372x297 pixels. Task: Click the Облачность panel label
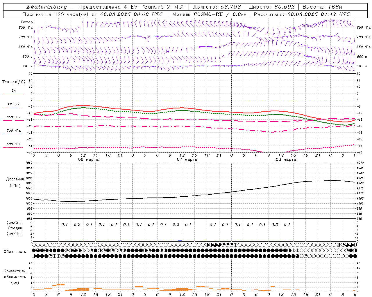tap(15, 252)
